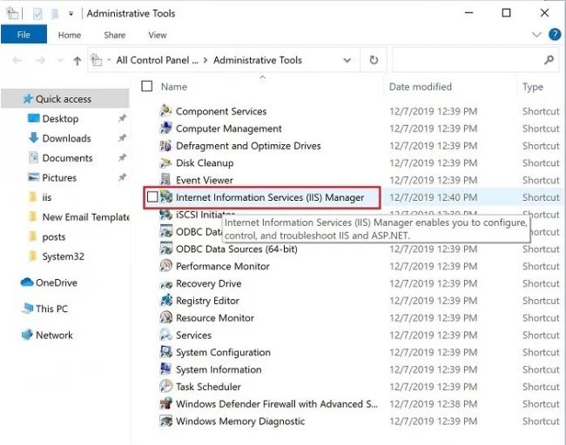566x445 pixels.
Task: Select the New Email Template folder
Action: pyautogui.click(x=85, y=217)
